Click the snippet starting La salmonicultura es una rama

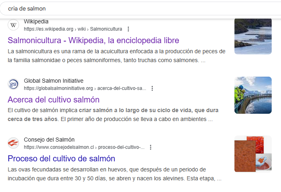click(117, 56)
